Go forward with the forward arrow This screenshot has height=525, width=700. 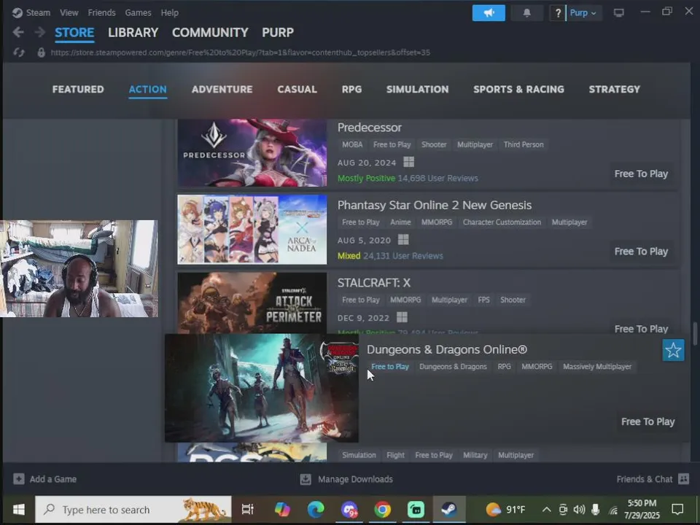click(x=39, y=32)
